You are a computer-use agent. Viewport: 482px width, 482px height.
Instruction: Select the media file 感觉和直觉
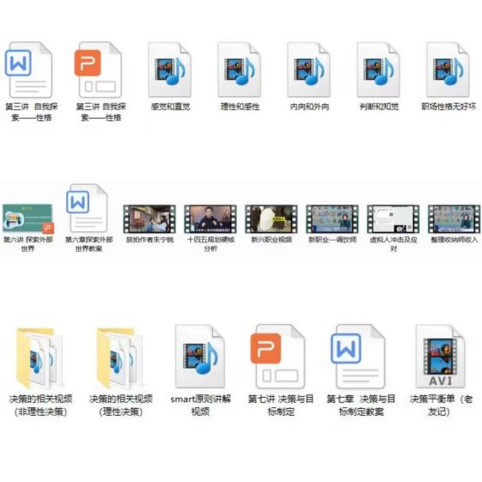pos(170,70)
